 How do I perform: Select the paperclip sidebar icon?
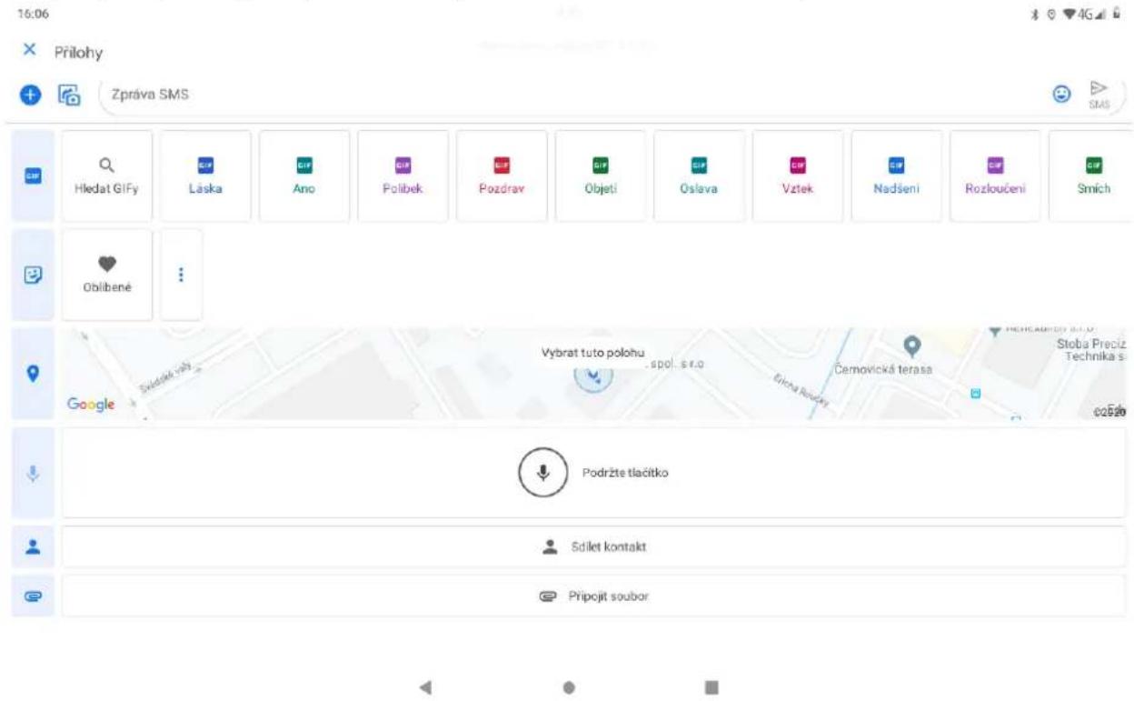click(32, 596)
